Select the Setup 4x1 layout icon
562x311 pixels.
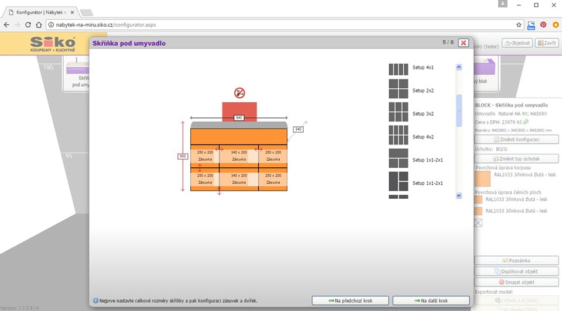coord(399,68)
